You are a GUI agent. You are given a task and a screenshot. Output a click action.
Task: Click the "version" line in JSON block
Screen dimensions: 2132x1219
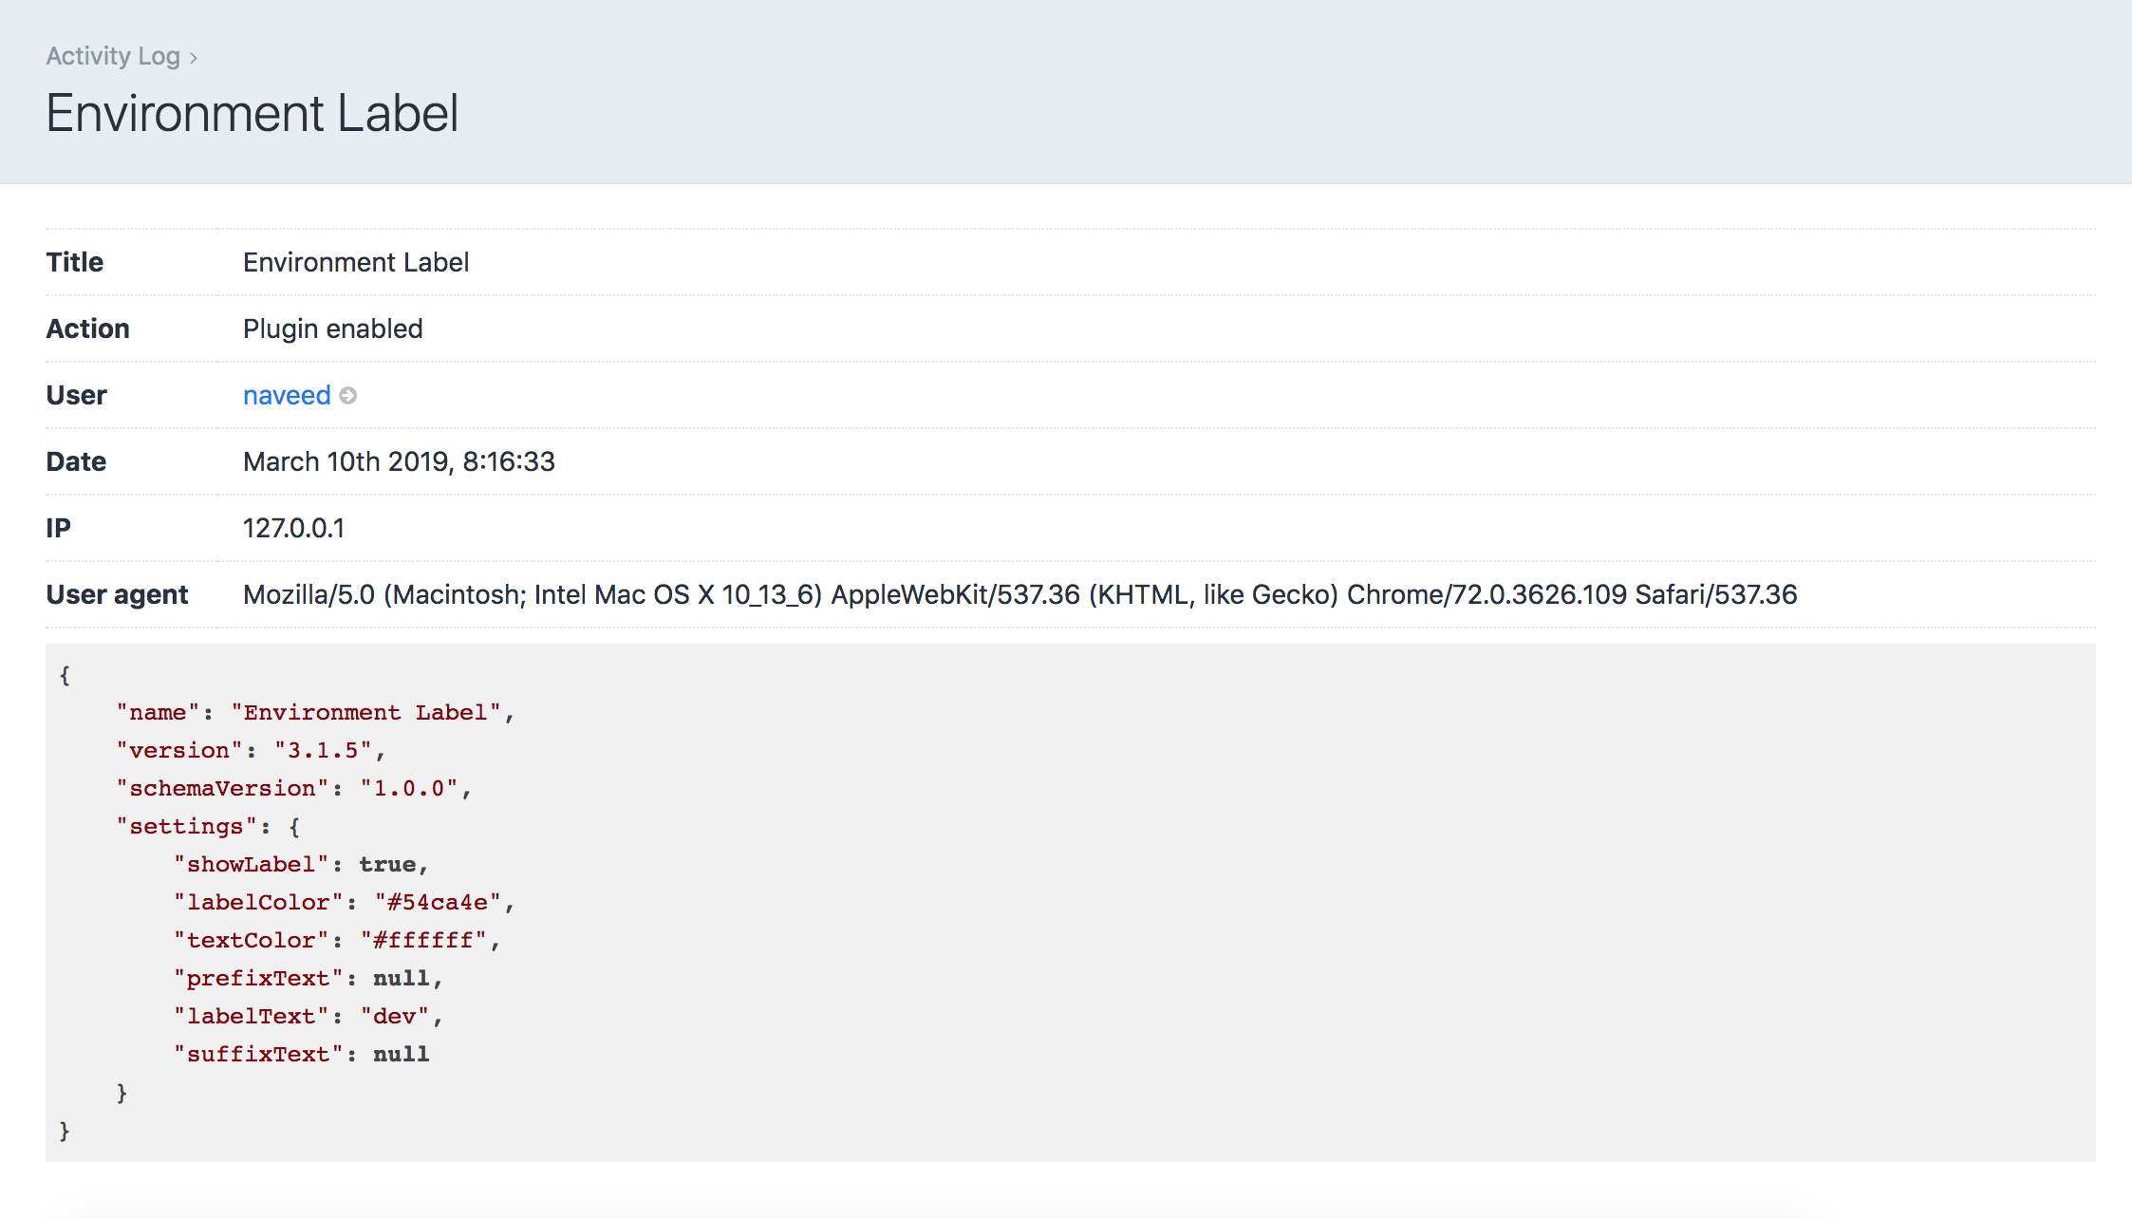[251, 751]
